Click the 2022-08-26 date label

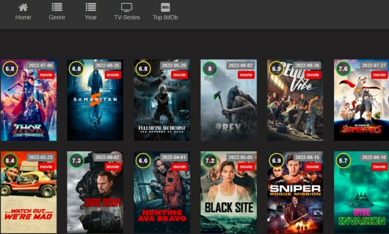pos(307,65)
